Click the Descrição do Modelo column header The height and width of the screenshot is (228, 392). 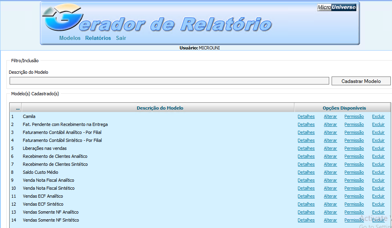point(160,108)
